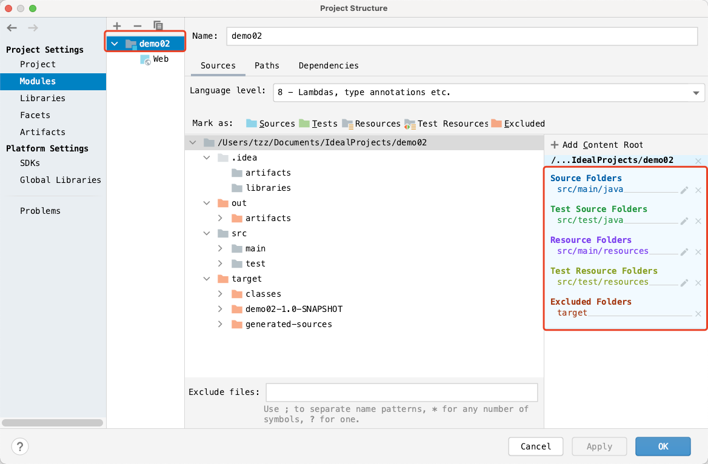Expand the main folder
Viewport: 708px width, 464px height.
[220, 248]
